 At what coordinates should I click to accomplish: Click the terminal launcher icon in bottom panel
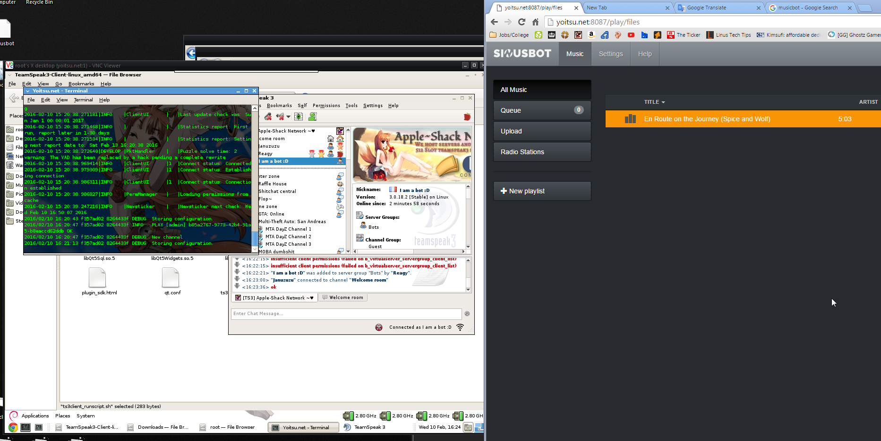[x=26, y=427]
